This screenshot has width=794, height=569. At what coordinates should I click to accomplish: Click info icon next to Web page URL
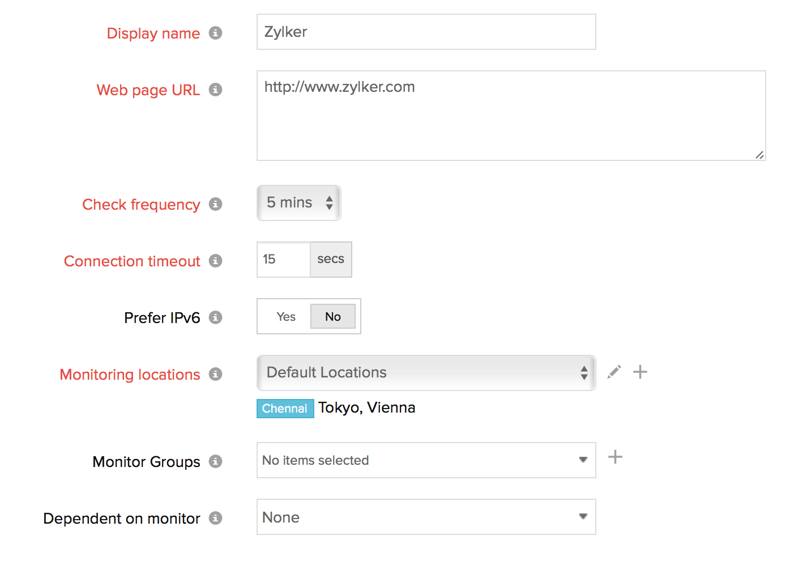(x=215, y=90)
